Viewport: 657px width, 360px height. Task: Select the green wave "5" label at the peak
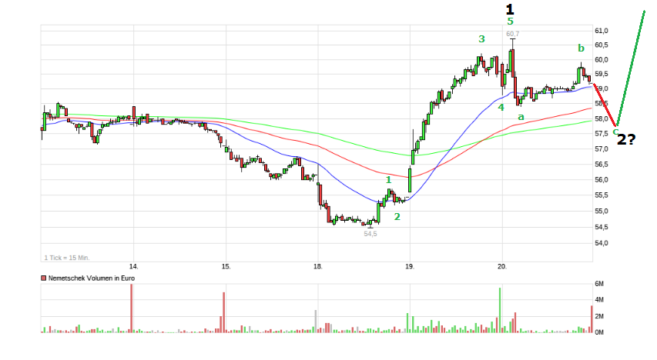(x=510, y=22)
